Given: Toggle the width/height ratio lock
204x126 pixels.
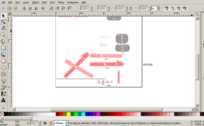Looking at the screenshot, I should [130, 8].
